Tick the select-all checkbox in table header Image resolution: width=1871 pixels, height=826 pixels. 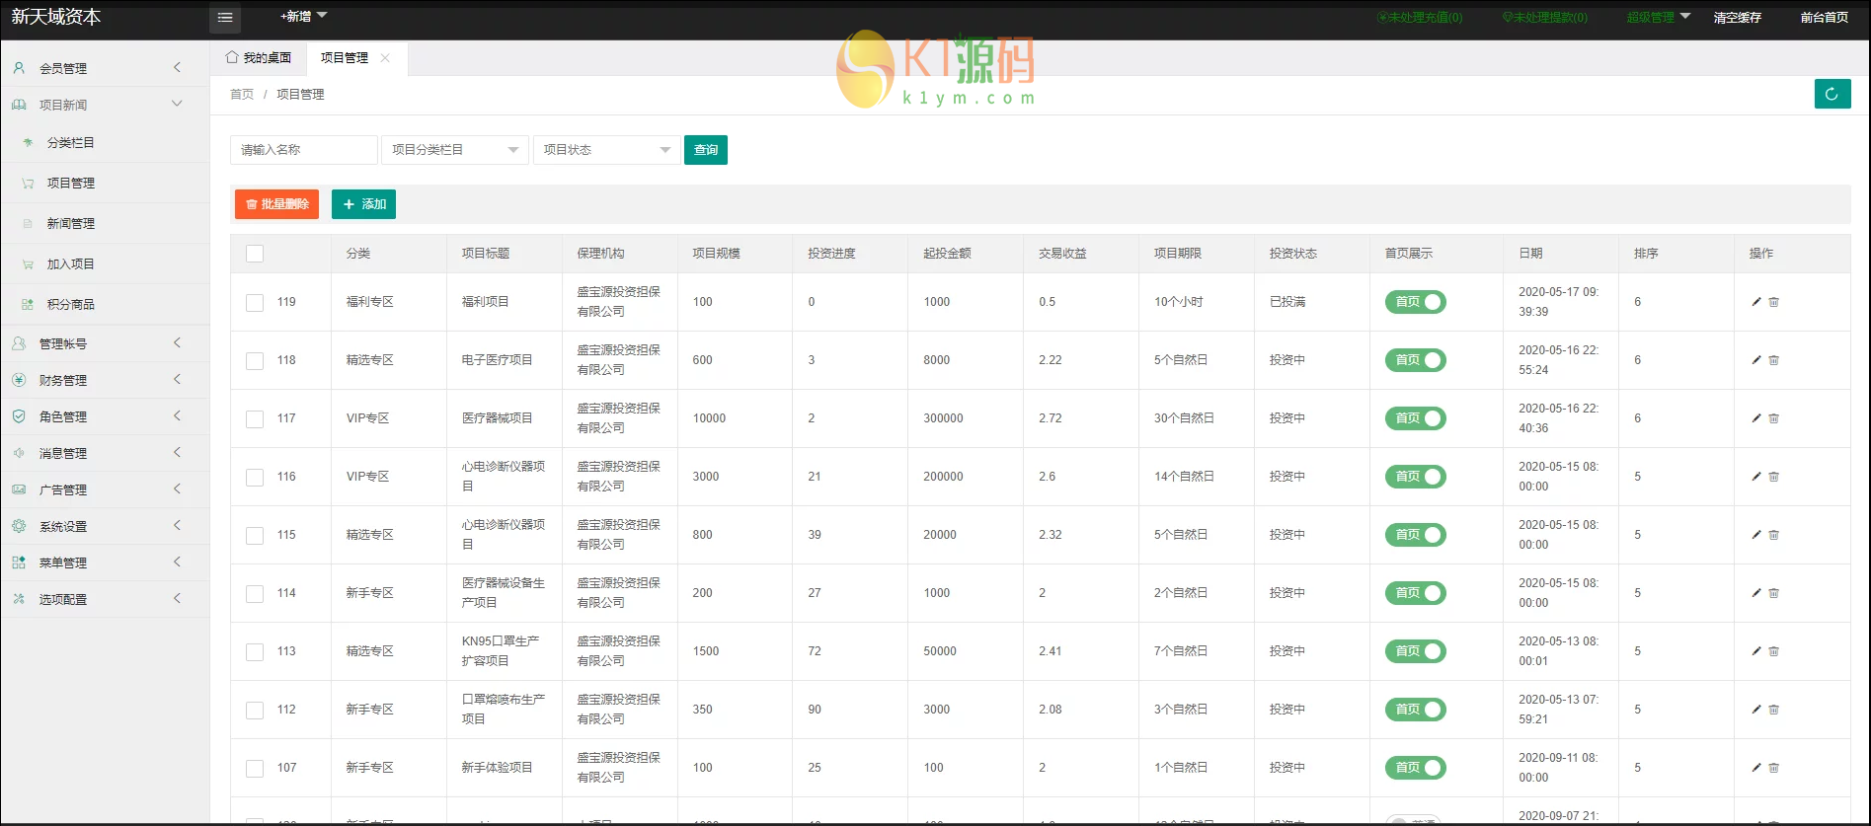pos(255,254)
